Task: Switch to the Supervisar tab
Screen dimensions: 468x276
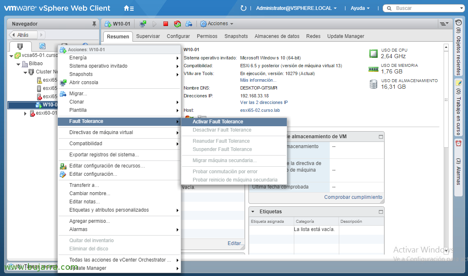Action: point(148,36)
